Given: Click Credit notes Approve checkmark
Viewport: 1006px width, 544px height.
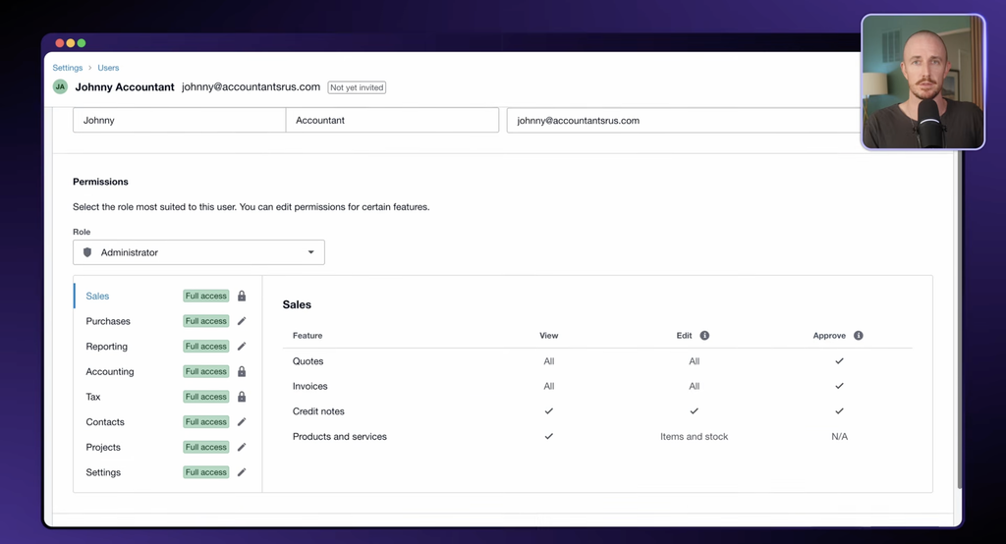Looking at the screenshot, I should pos(839,411).
